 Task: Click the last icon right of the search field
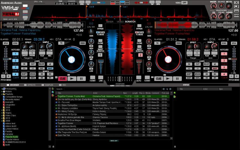(170, 89)
